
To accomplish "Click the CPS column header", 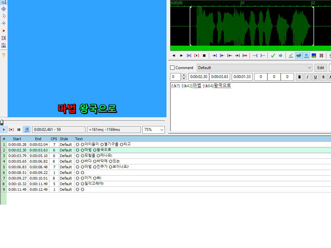I will point(54,139).
